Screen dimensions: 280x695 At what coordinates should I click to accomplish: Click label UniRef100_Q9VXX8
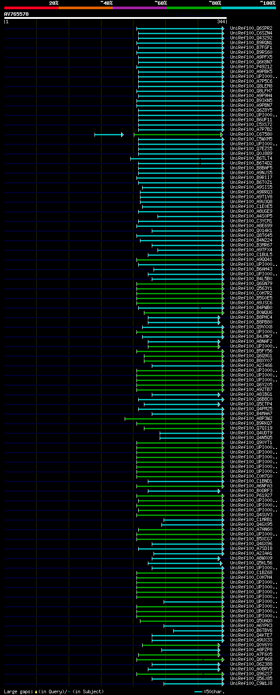coord(251,327)
